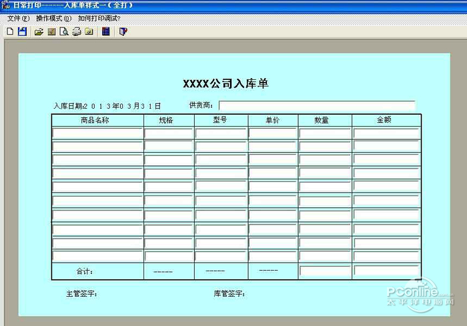
Task: Click the brown design picture toolbar icon
Action: (x=51, y=31)
